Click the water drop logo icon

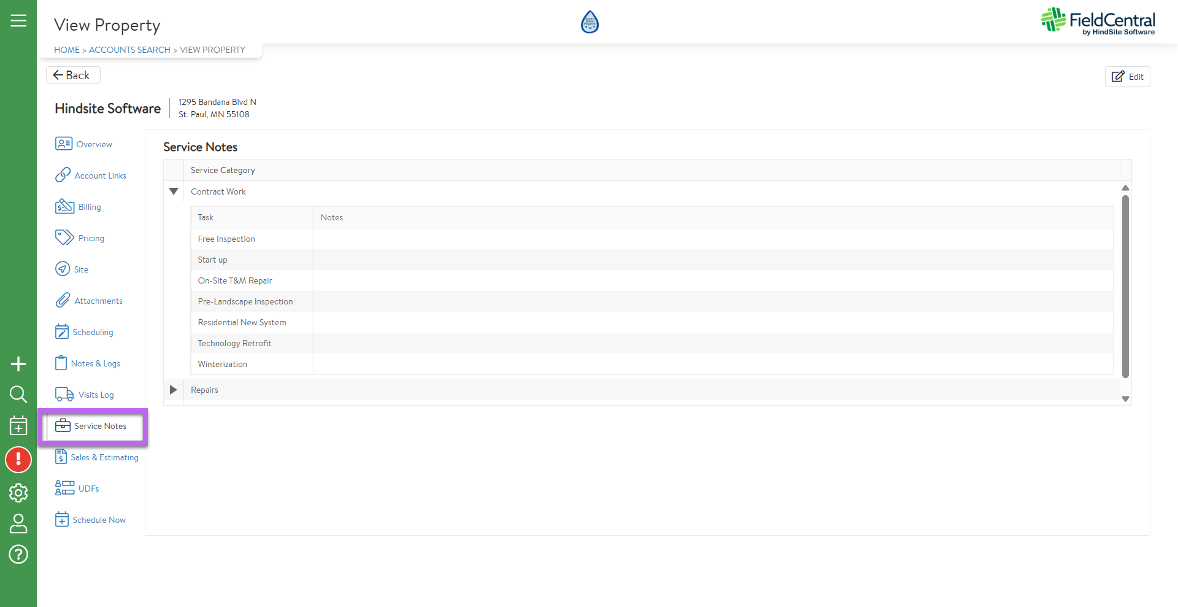pyautogui.click(x=589, y=22)
